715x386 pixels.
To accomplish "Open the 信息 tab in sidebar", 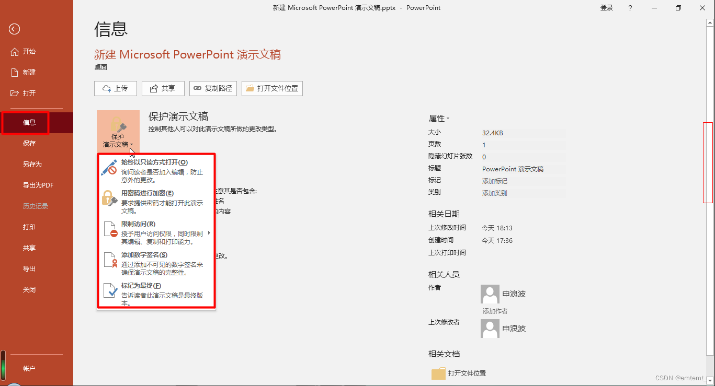I will 37,123.
